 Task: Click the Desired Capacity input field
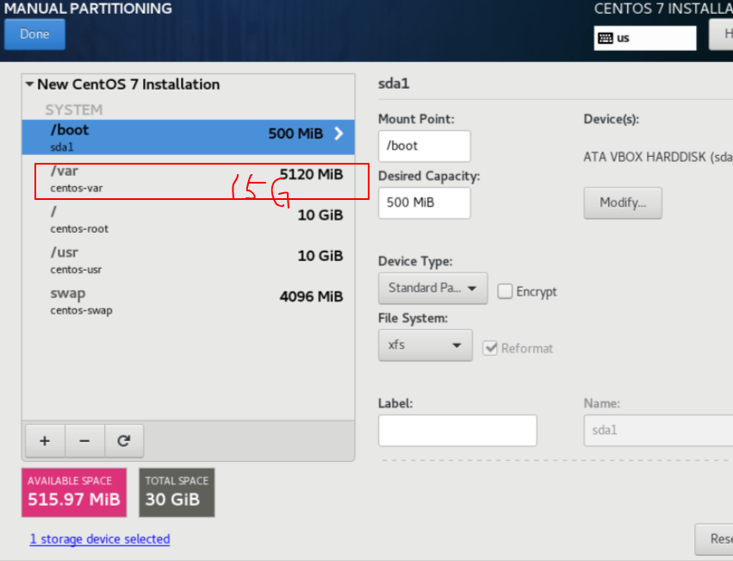point(424,203)
